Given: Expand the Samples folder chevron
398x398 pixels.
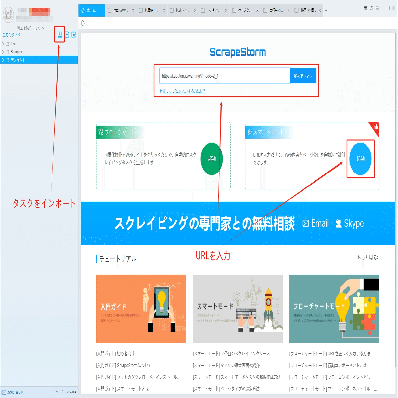Looking at the screenshot, I should click(x=3, y=52).
